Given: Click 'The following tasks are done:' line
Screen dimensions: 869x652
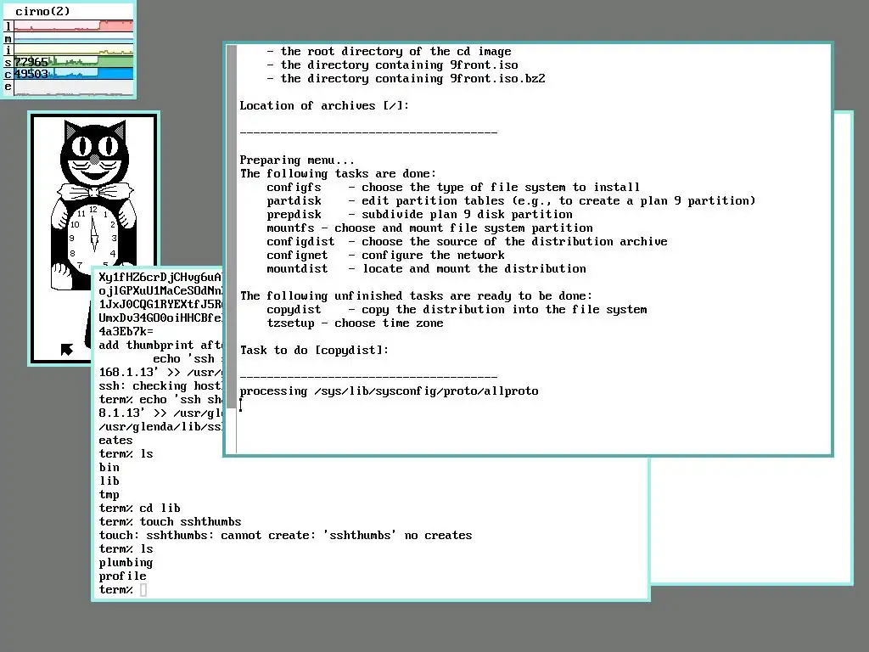Looking at the screenshot, I should (338, 173).
